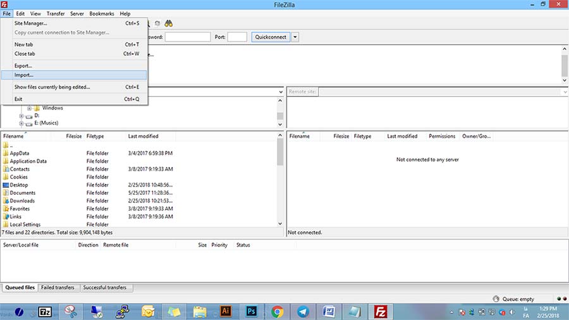Screen dimensions: 569x320
Task: Open the Server menu
Action: (x=77, y=13)
